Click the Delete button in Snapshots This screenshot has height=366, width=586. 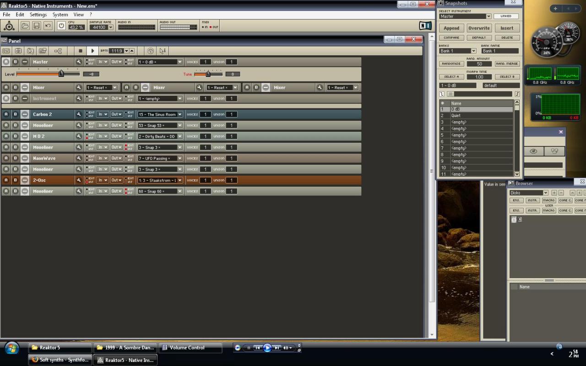point(507,38)
